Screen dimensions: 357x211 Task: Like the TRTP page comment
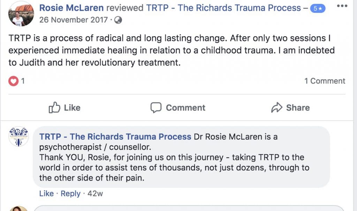click(46, 194)
